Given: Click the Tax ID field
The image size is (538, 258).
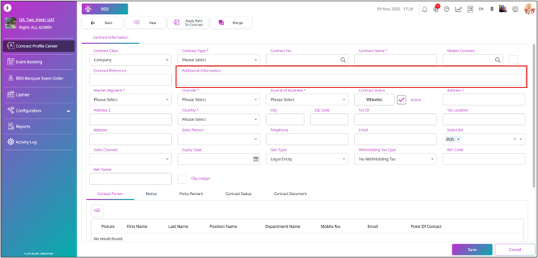Looking at the screenshot, I should 395,119.
